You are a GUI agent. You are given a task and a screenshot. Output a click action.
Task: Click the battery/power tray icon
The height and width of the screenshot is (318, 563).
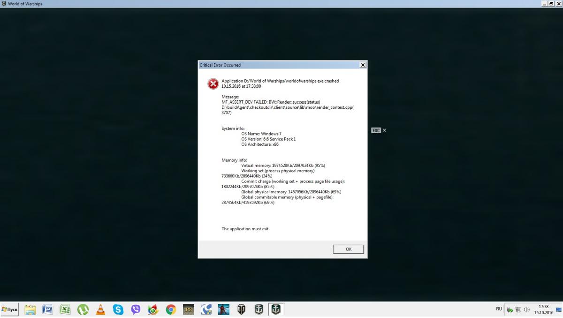(510, 310)
